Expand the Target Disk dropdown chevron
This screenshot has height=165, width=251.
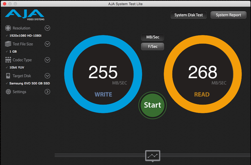[x=47, y=75]
